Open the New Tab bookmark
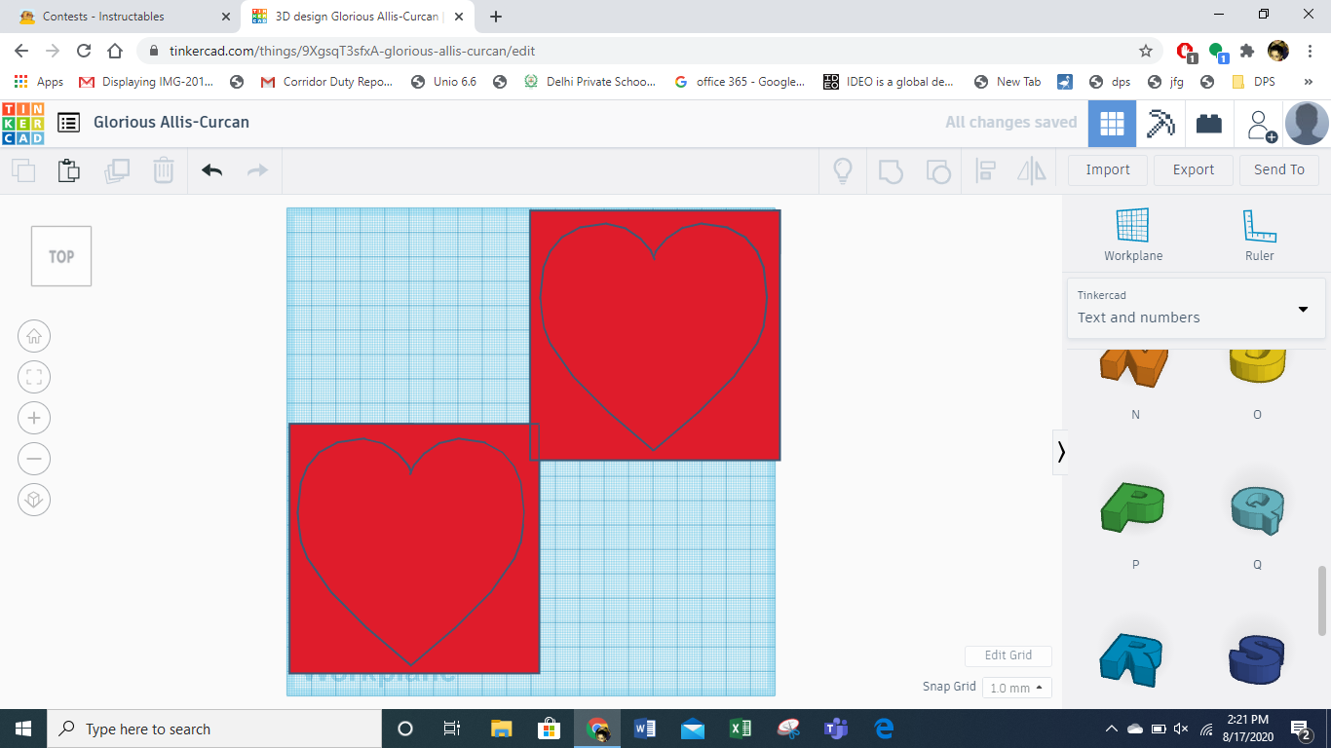Image resolution: width=1331 pixels, height=748 pixels. [x=1007, y=82]
